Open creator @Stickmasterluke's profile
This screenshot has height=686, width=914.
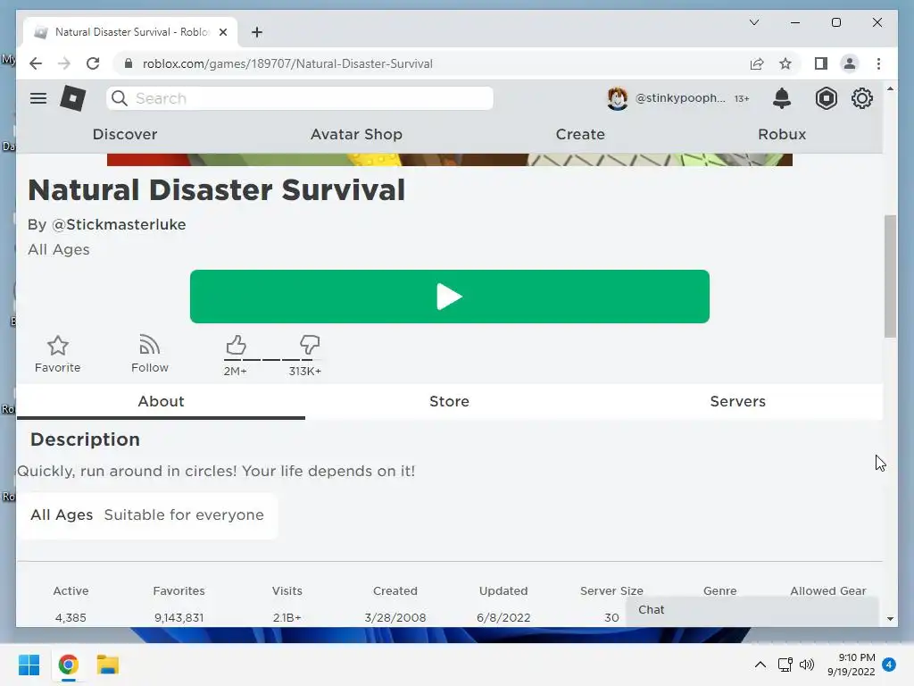(x=119, y=224)
